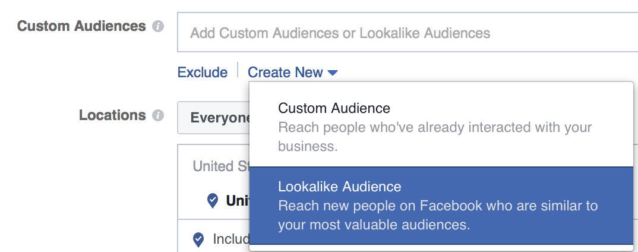Screen dimensions: 638x252
Task: Click the "Create New" link text
Action: [x=285, y=73]
